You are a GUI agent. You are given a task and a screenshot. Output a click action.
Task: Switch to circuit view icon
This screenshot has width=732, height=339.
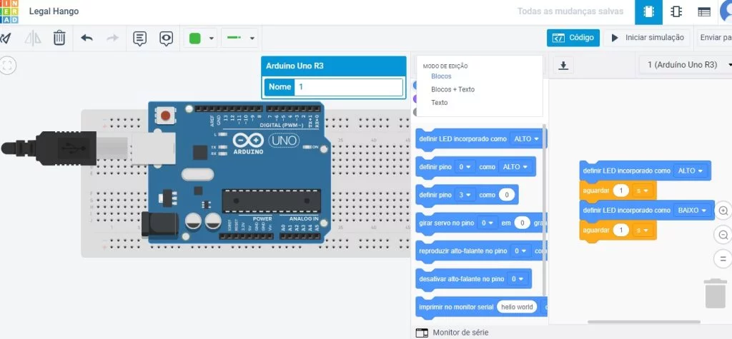point(648,12)
